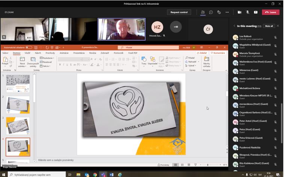Click Mute all in participants panel
This screenshot has width=284, height=177.
(269, 26)
